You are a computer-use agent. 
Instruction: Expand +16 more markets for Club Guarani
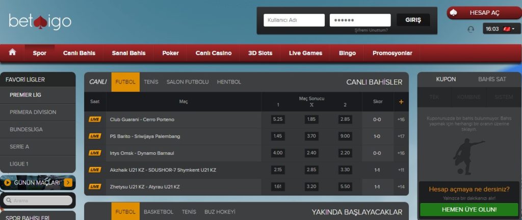coord(401,119)
